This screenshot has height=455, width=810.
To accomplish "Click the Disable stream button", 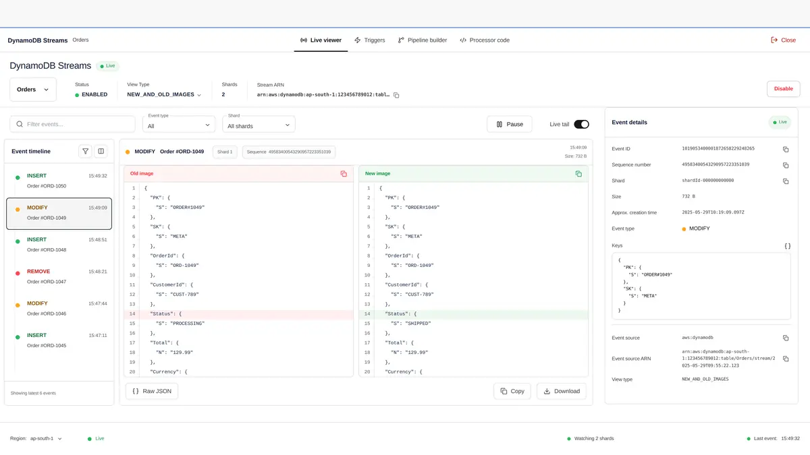I will point(783,88).
